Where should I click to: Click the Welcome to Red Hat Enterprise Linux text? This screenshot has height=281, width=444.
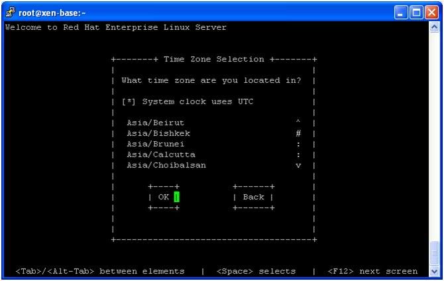click(x=116, y=27)
